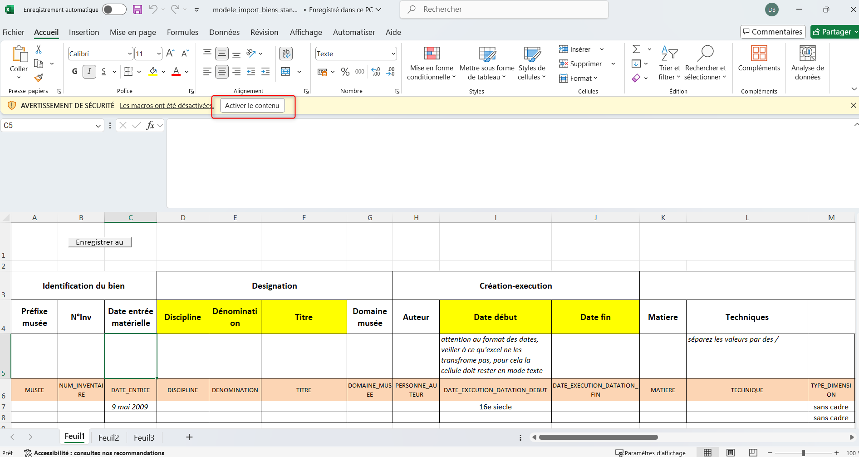Click the Save floppy disk icon
The height and width of the screenshot is (457, 859).
137,10
